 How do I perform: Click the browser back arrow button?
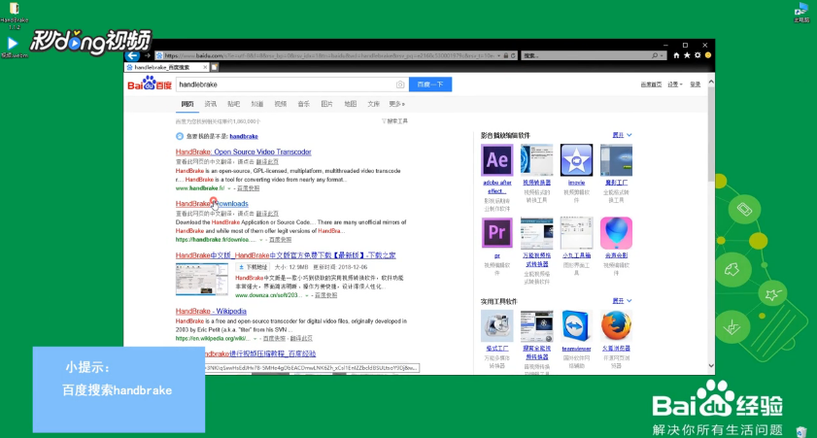point(132,55)
